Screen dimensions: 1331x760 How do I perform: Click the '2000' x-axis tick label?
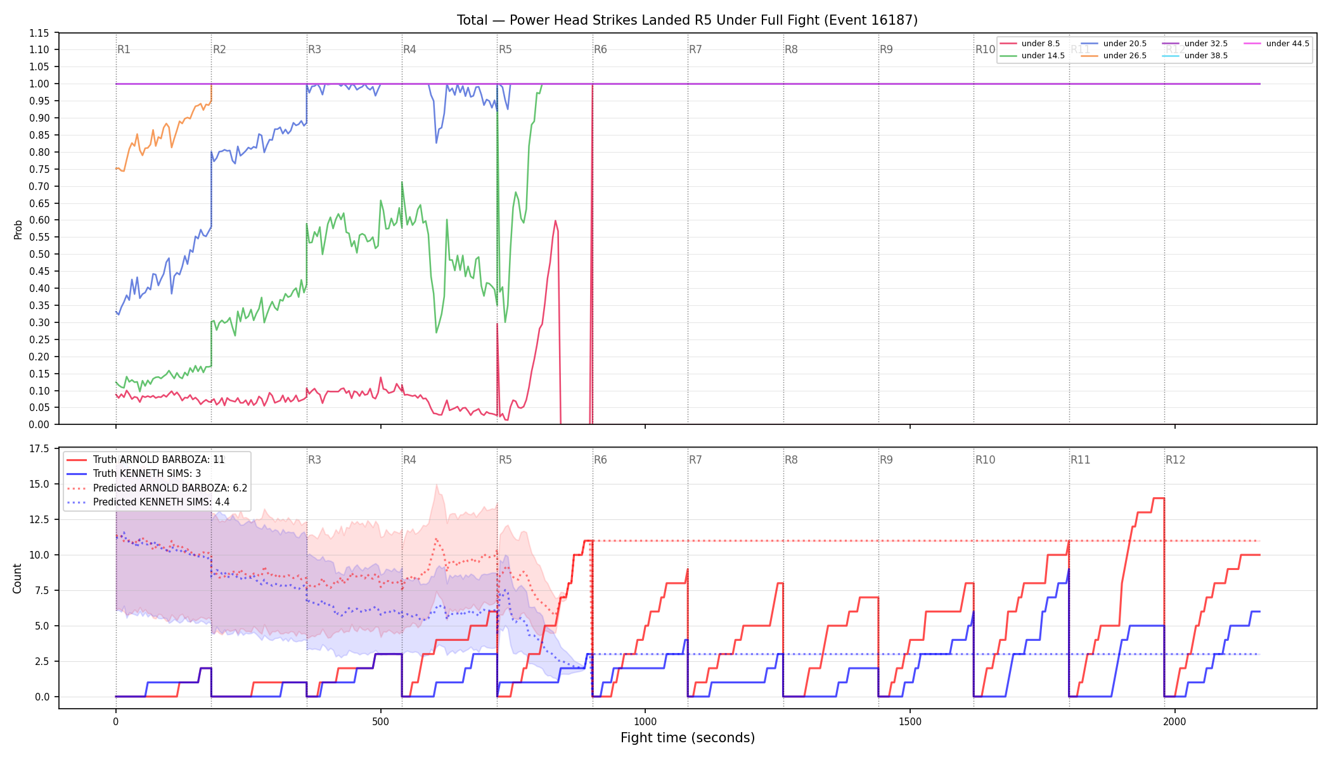(1175, 721)
